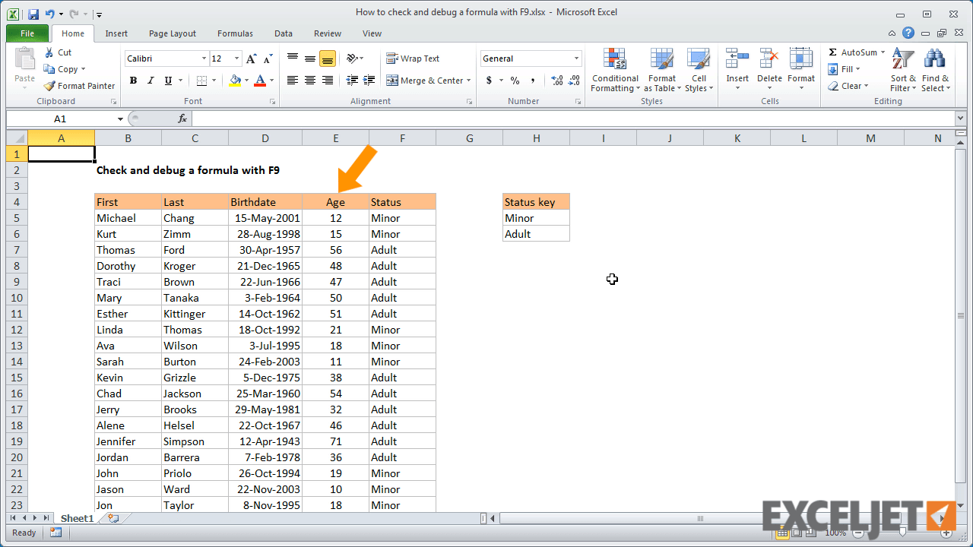Click the Percent Style icon
The image size is (973, 547).
click(515, 79)
